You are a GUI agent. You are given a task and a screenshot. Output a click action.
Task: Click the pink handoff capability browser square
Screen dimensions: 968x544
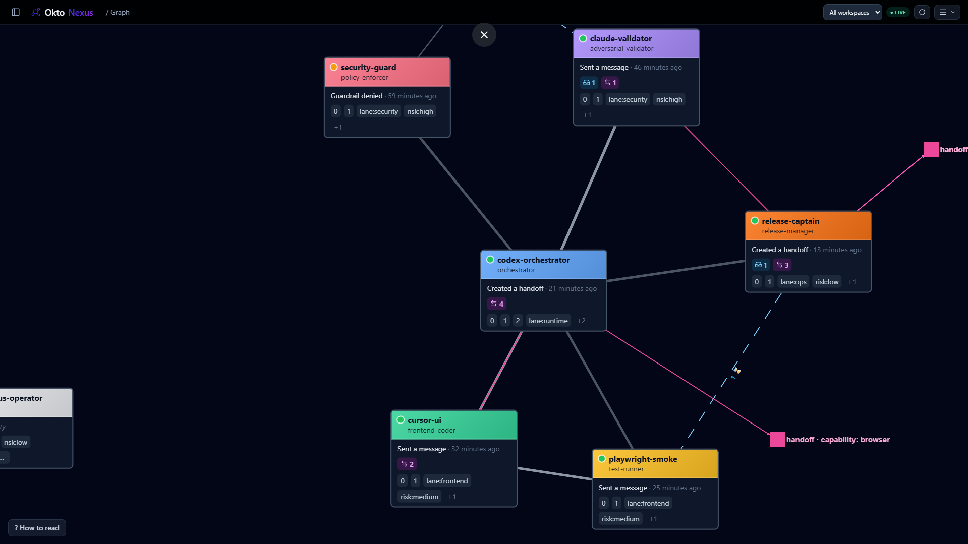[777, 440]
